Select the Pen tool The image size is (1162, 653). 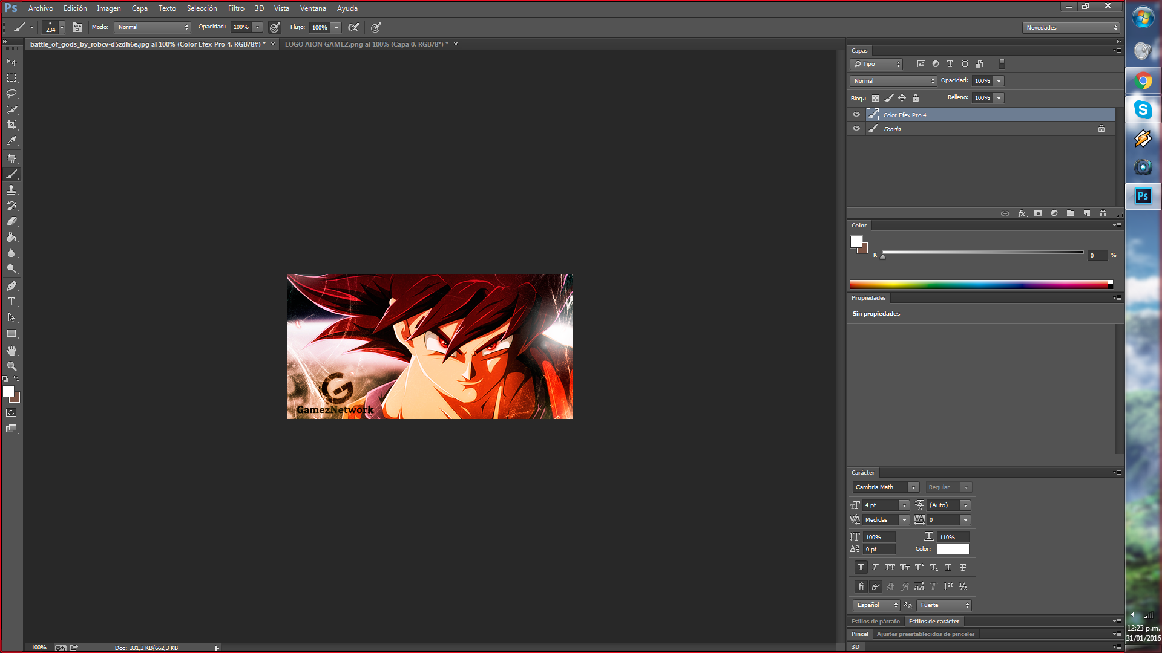[11, 286]
